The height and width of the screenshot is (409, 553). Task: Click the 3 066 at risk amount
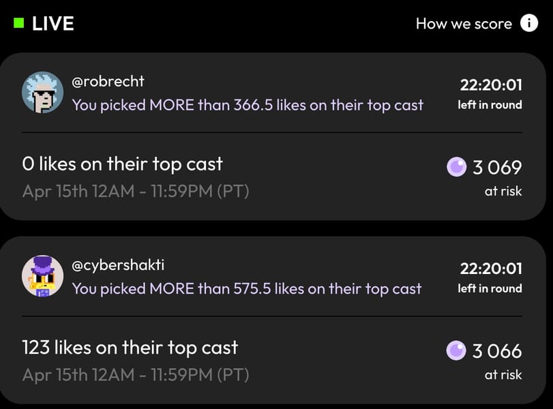pos(497,351)
